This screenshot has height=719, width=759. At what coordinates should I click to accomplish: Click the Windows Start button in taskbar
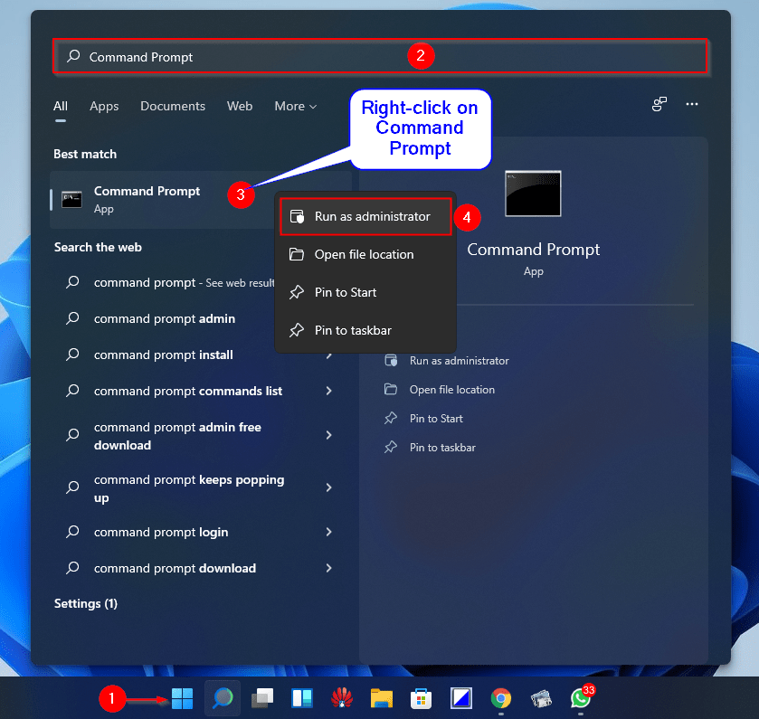[x=182, y=698]
